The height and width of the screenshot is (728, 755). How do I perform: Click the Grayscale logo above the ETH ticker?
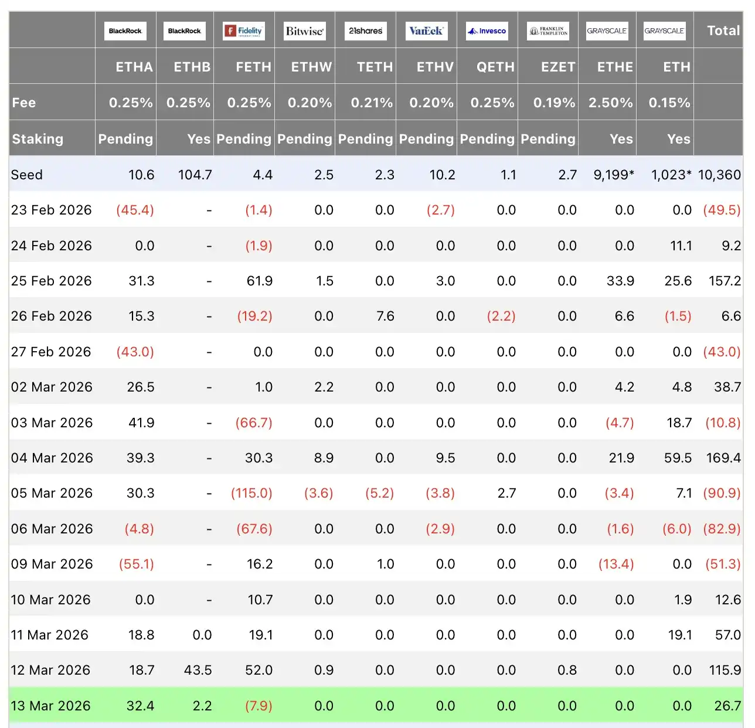[664, 31]
